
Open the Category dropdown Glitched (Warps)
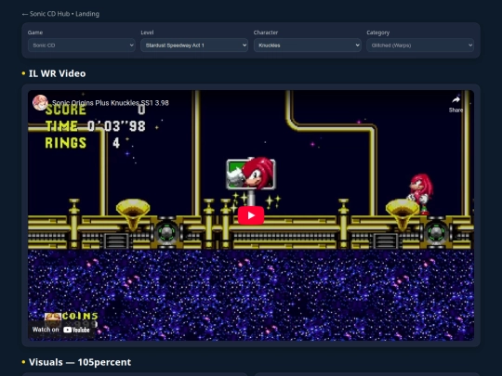[x=420, y=45]
